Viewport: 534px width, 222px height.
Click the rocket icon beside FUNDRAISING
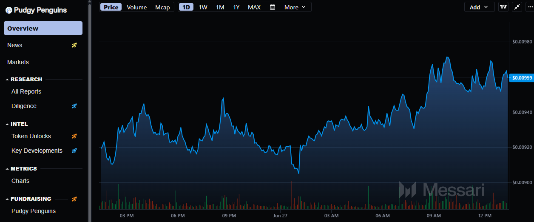pyautogui.click(x=74, y=199)
